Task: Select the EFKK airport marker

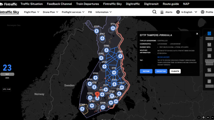Action: (x=95, y=78)
